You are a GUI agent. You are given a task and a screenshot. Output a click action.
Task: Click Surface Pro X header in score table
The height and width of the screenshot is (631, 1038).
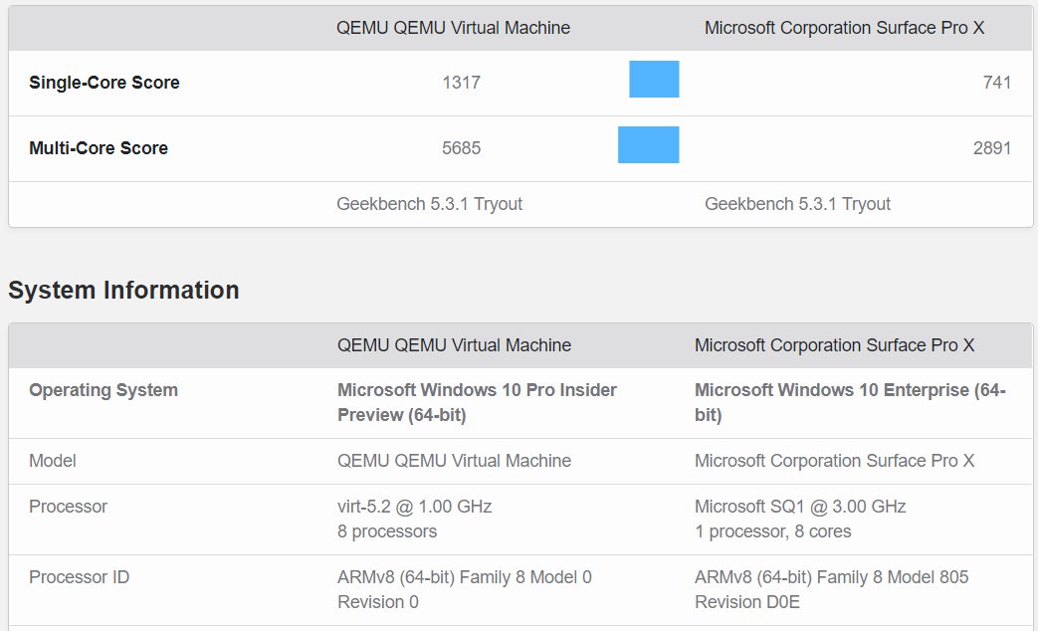844,28
